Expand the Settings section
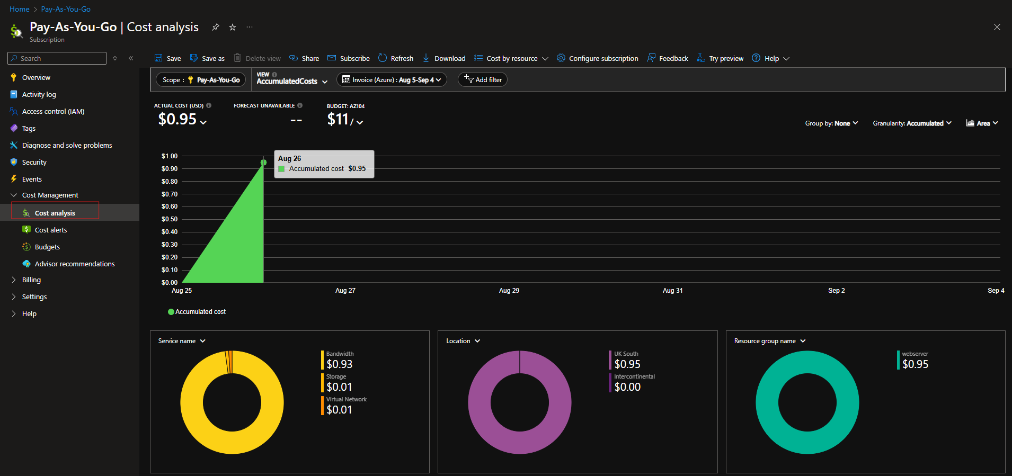The height and width of the screenshot is (476, 1012). click(34, 297)
